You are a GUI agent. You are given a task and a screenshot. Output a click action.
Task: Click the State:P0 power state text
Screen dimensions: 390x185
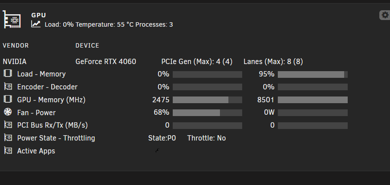pyautogui.click(x=162, y=138)
